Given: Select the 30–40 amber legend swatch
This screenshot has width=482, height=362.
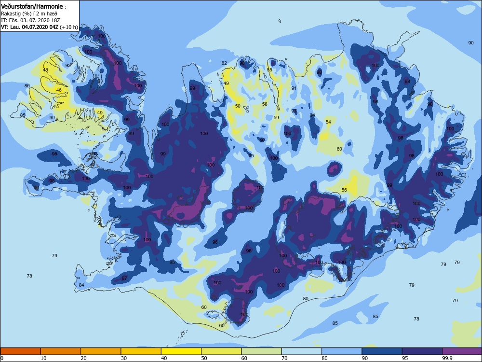Looking at the screenshot, I should pos(141,351).
